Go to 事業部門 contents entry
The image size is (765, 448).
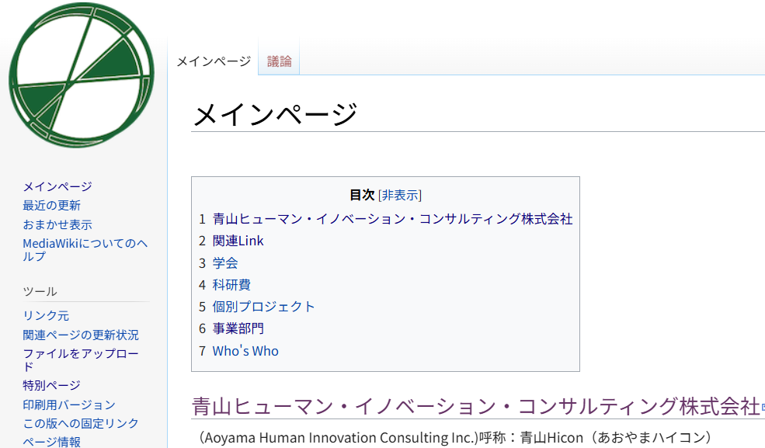tap(238, 328)
